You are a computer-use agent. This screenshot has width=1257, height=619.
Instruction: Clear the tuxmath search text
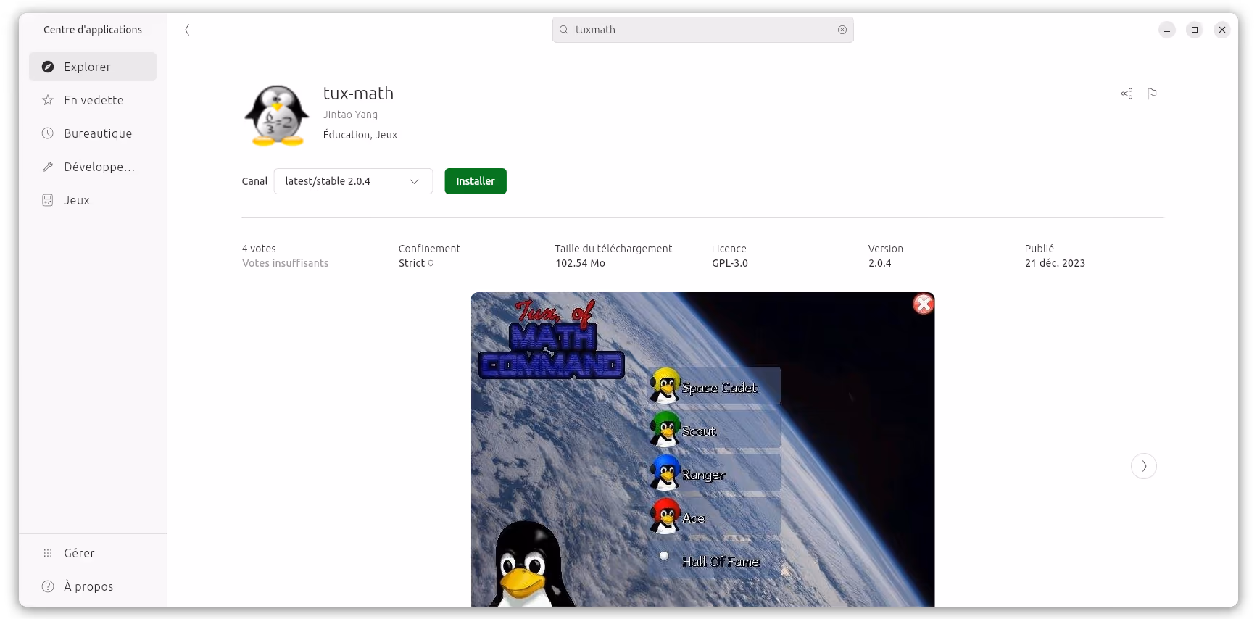pyautogui.click(x=842, y=30)
